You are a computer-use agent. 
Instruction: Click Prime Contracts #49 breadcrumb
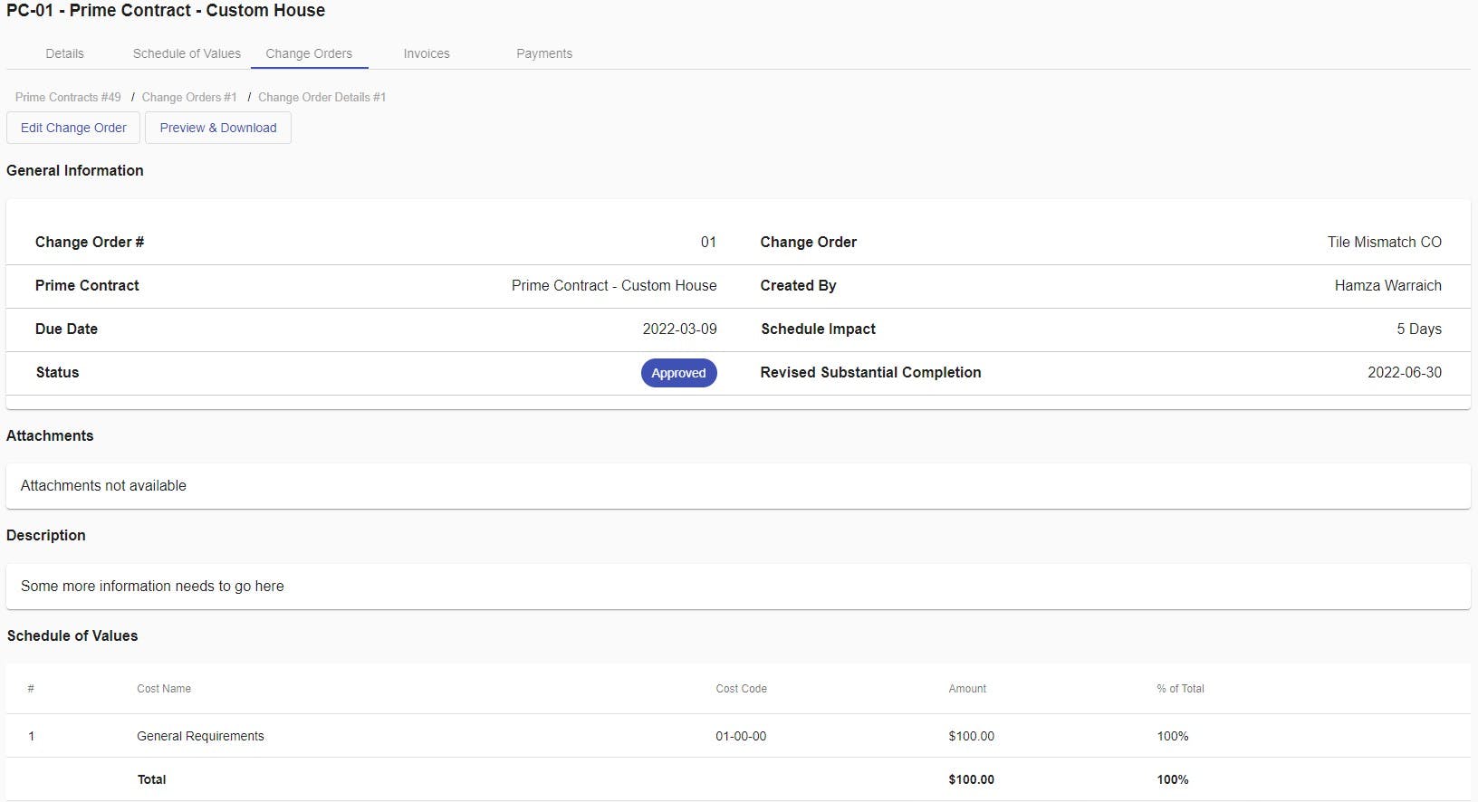tap(68, 97)
